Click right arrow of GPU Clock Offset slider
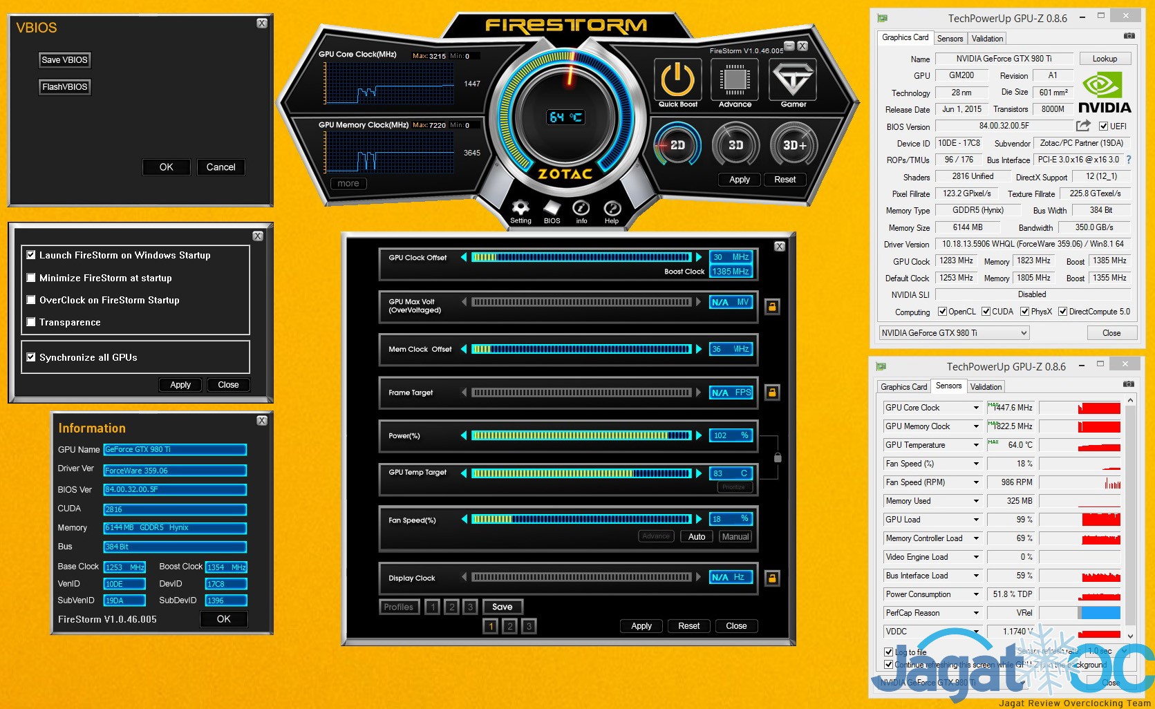The width and height of the screenshot is (1155, 709). point(699,257)
